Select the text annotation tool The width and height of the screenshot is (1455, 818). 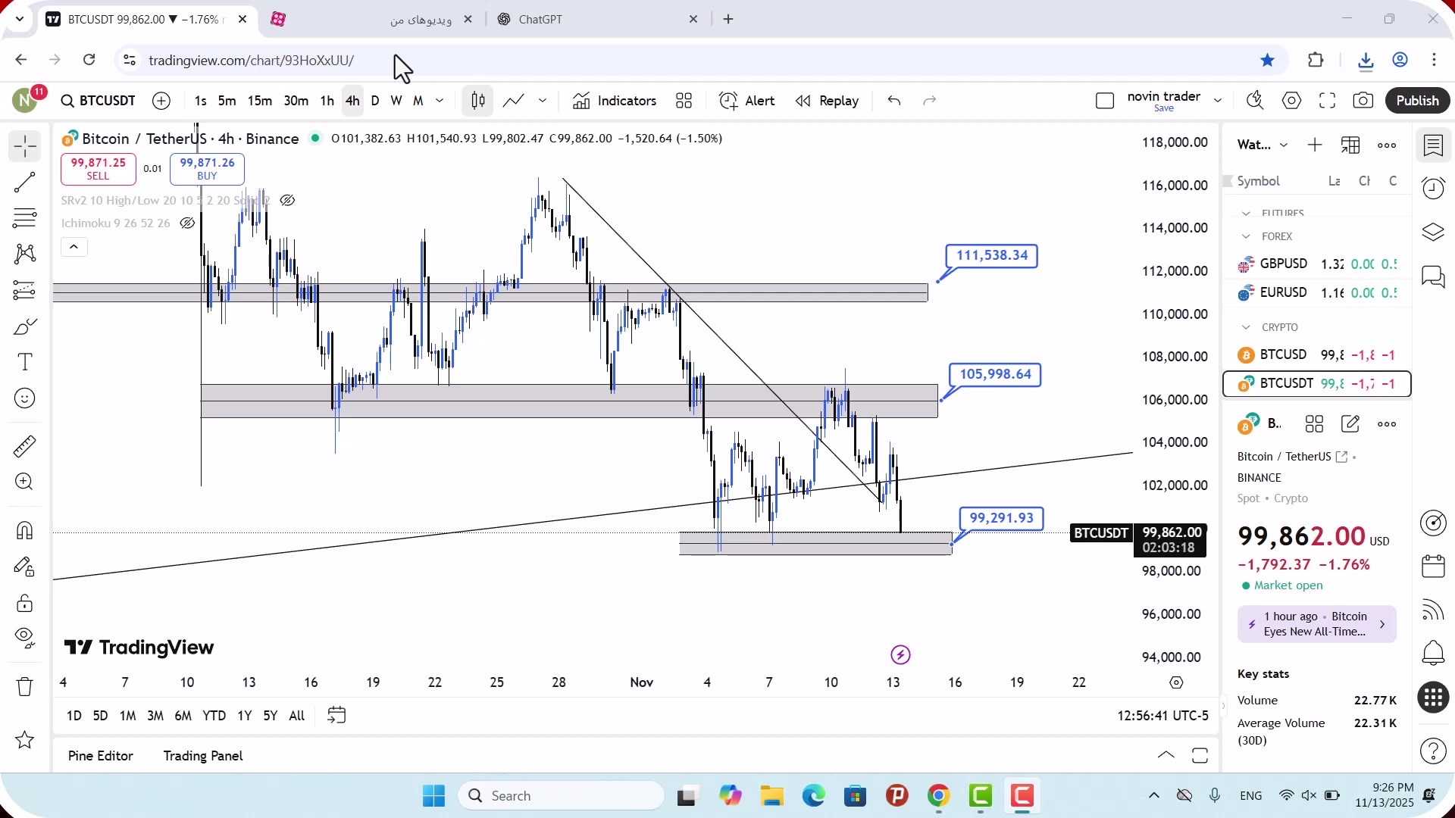(x=25, y=362)
